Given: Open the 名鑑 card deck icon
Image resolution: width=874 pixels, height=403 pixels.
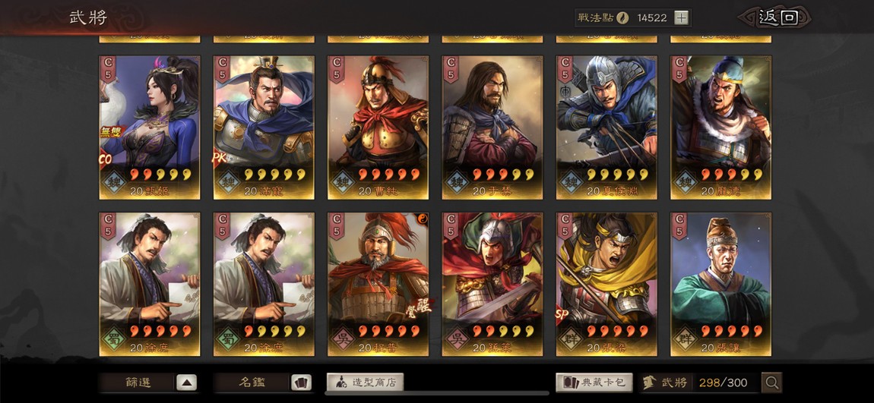Looking at the screenshot, I should [x=302, y=383].
